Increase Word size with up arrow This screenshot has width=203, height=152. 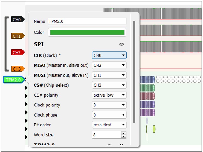[x=123, y=133]
